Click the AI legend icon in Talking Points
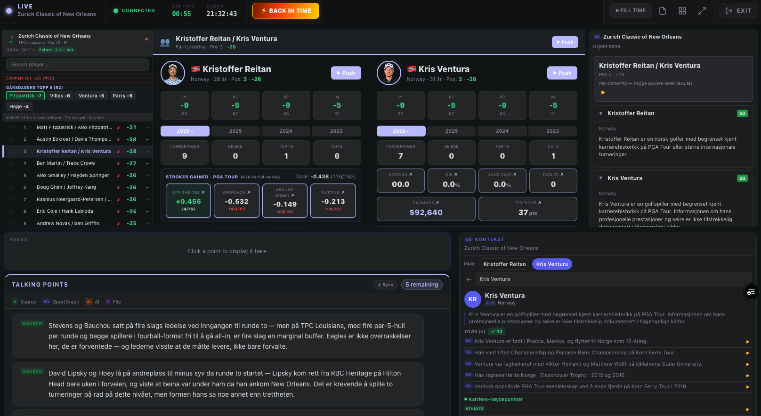This screenshot has height=416, width=761. point(89,302)
